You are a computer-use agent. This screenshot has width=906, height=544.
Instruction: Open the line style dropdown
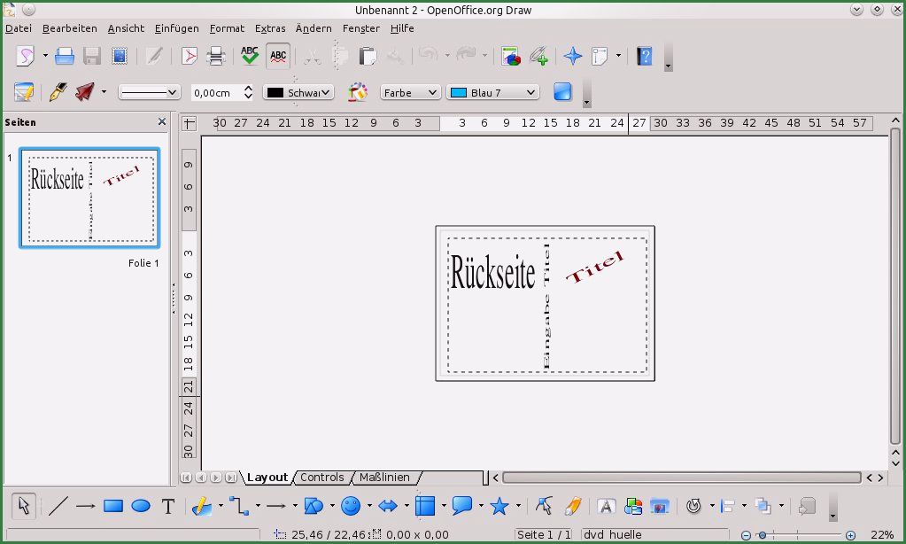coord(149,92)
